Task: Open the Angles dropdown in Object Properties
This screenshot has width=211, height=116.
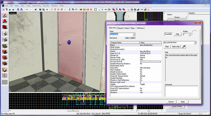Action: (x=190, y=35)
